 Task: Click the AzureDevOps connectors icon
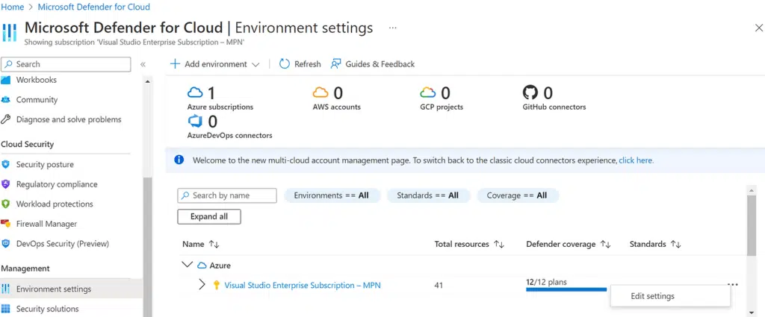click(195, 121)
